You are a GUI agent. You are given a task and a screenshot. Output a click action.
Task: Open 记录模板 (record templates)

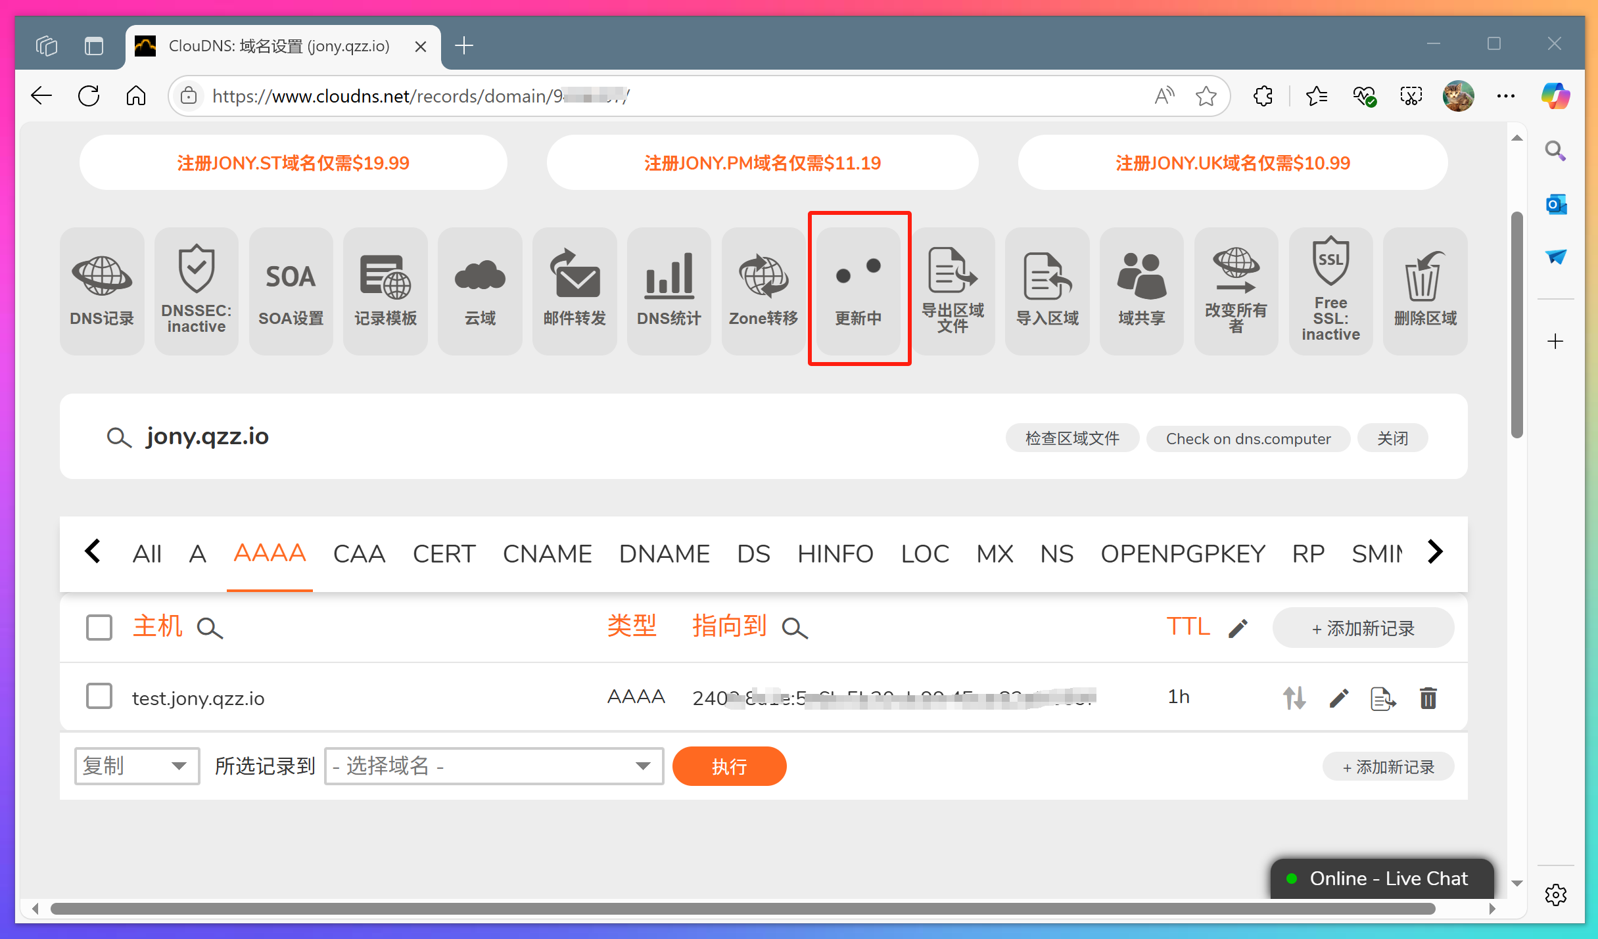point(385,290)
